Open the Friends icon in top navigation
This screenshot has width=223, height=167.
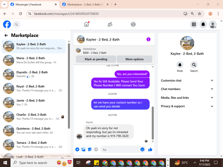point(110,24)
